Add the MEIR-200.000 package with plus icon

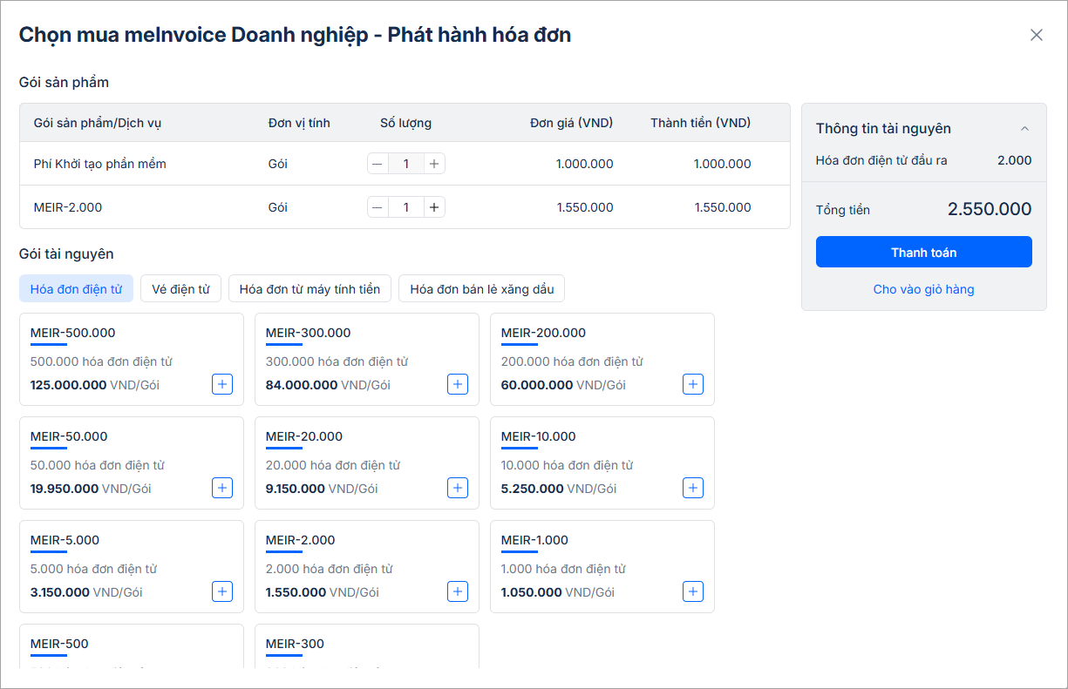tap(693, 384)
